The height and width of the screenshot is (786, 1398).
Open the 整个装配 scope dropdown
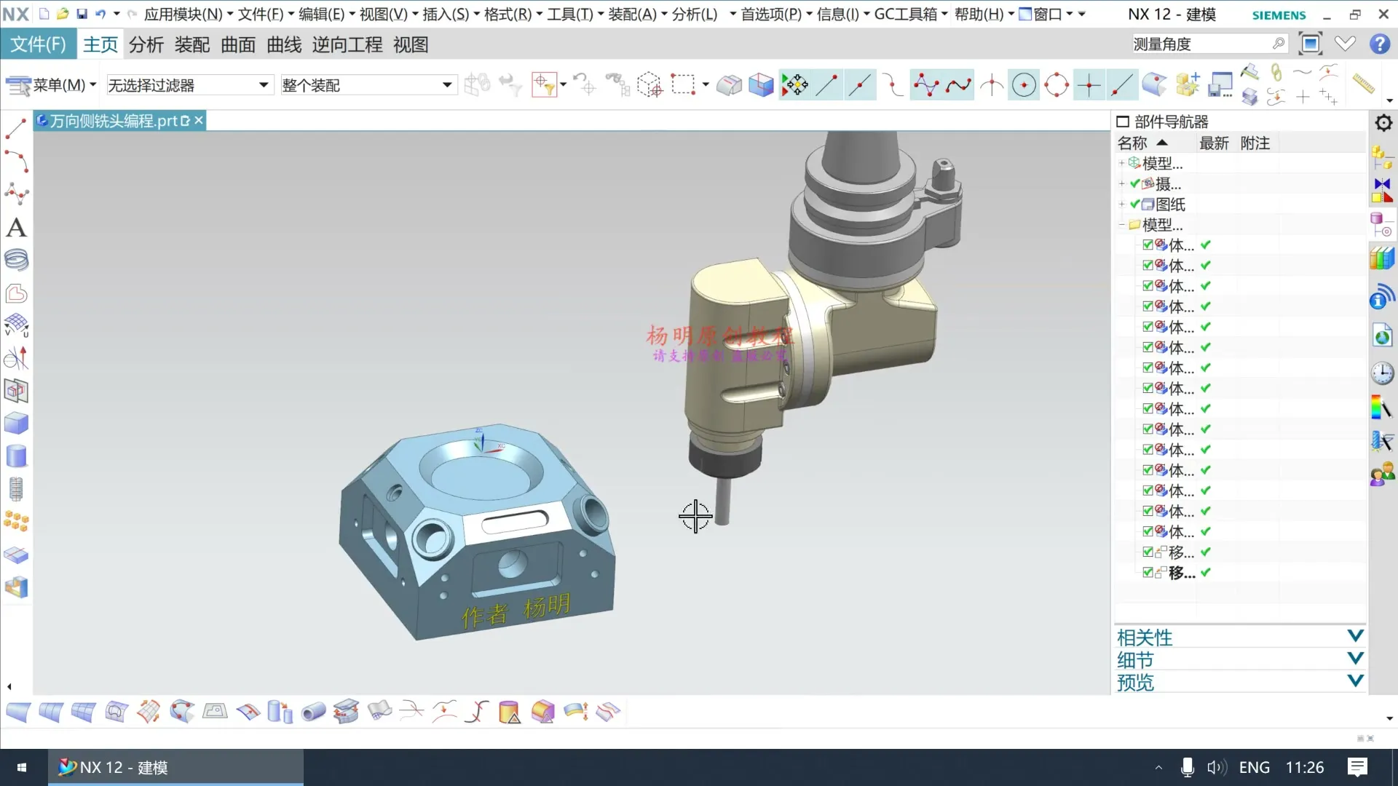(446, 85)
